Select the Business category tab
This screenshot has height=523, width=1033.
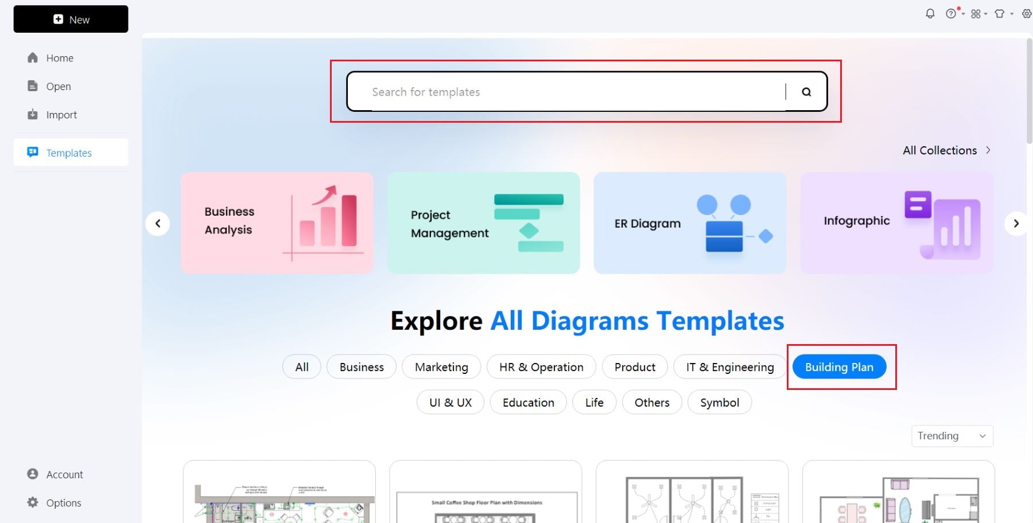coord(362,367)
